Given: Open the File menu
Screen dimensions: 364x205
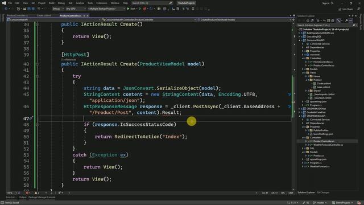Looking at the screenshot, I should [10, 3].
